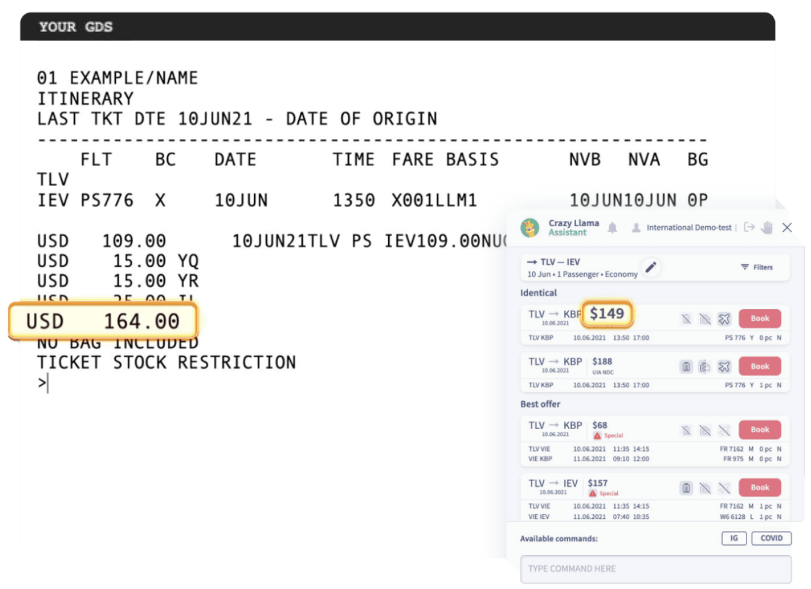
Task: Book the $68 Special offer
Action: 760,430
